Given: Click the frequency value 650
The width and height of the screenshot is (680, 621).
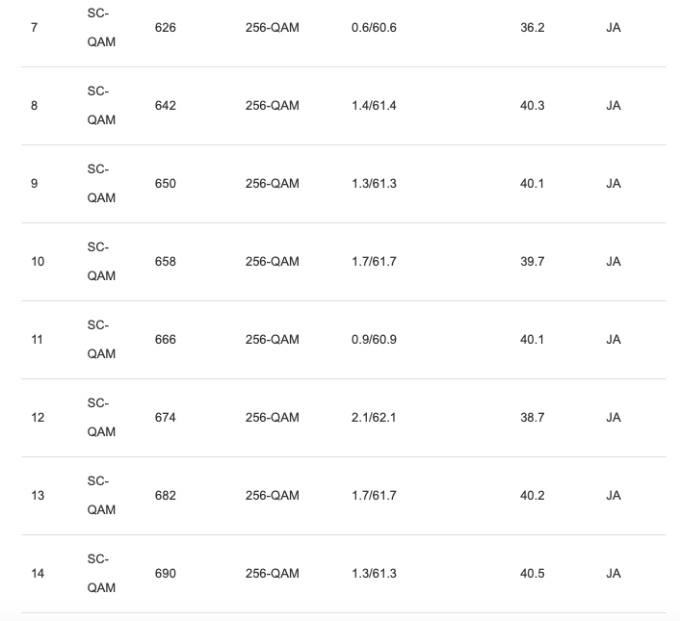Looking at the screenshot, I should click(x=165, y=184).
